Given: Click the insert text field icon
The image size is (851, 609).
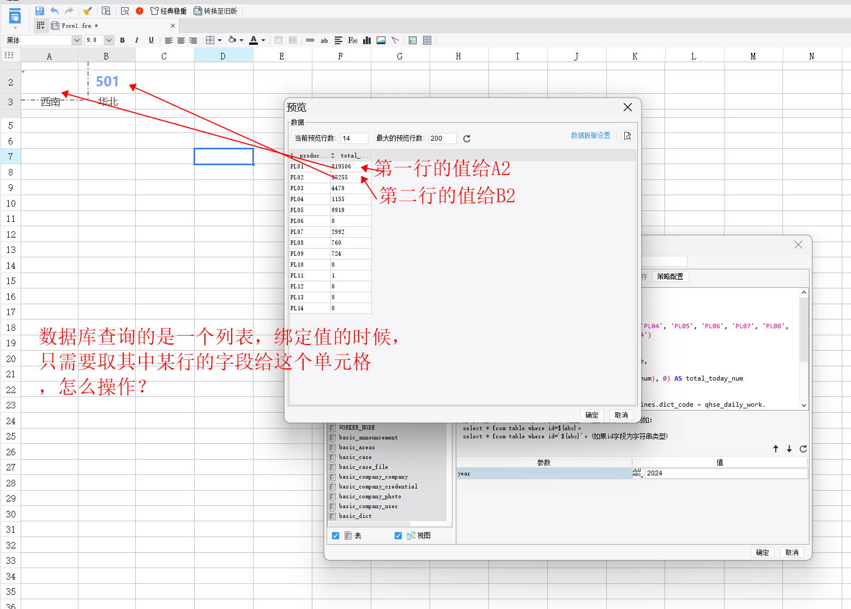Looking at the screenshot, I should click(x=310, y=40).
